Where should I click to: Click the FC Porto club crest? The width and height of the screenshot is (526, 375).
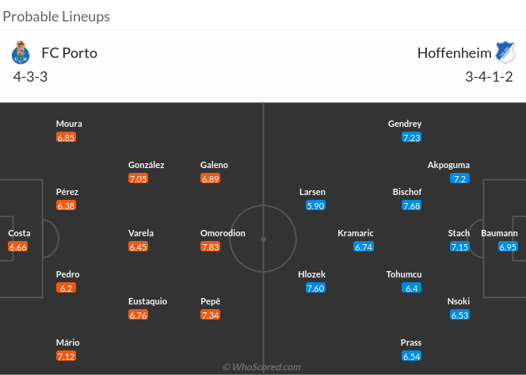coord(20,53)
